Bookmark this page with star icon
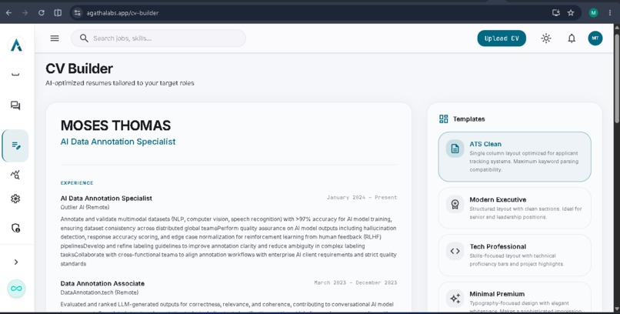Screen dimensions: 620x314 [571, 12]
